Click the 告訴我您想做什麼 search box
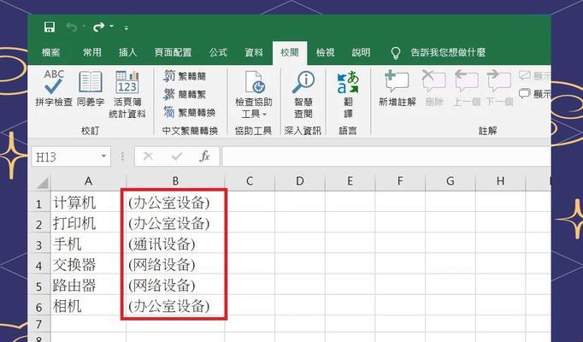 448,52
